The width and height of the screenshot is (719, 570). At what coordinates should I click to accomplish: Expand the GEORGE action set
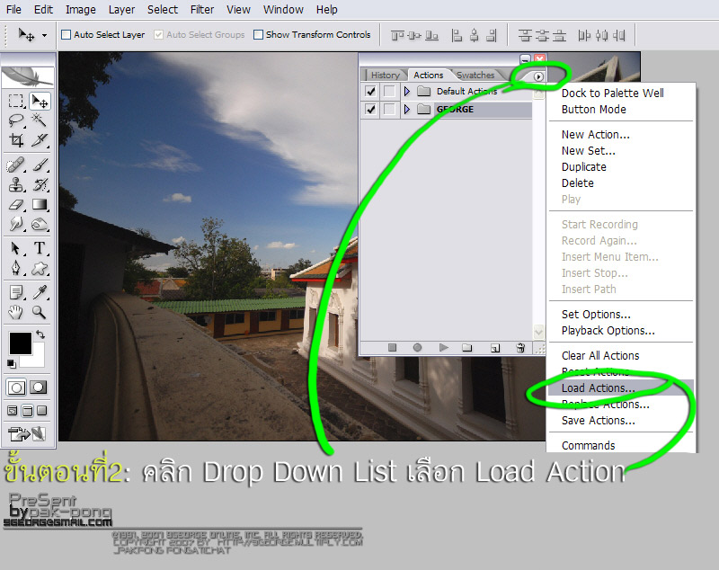407,109
